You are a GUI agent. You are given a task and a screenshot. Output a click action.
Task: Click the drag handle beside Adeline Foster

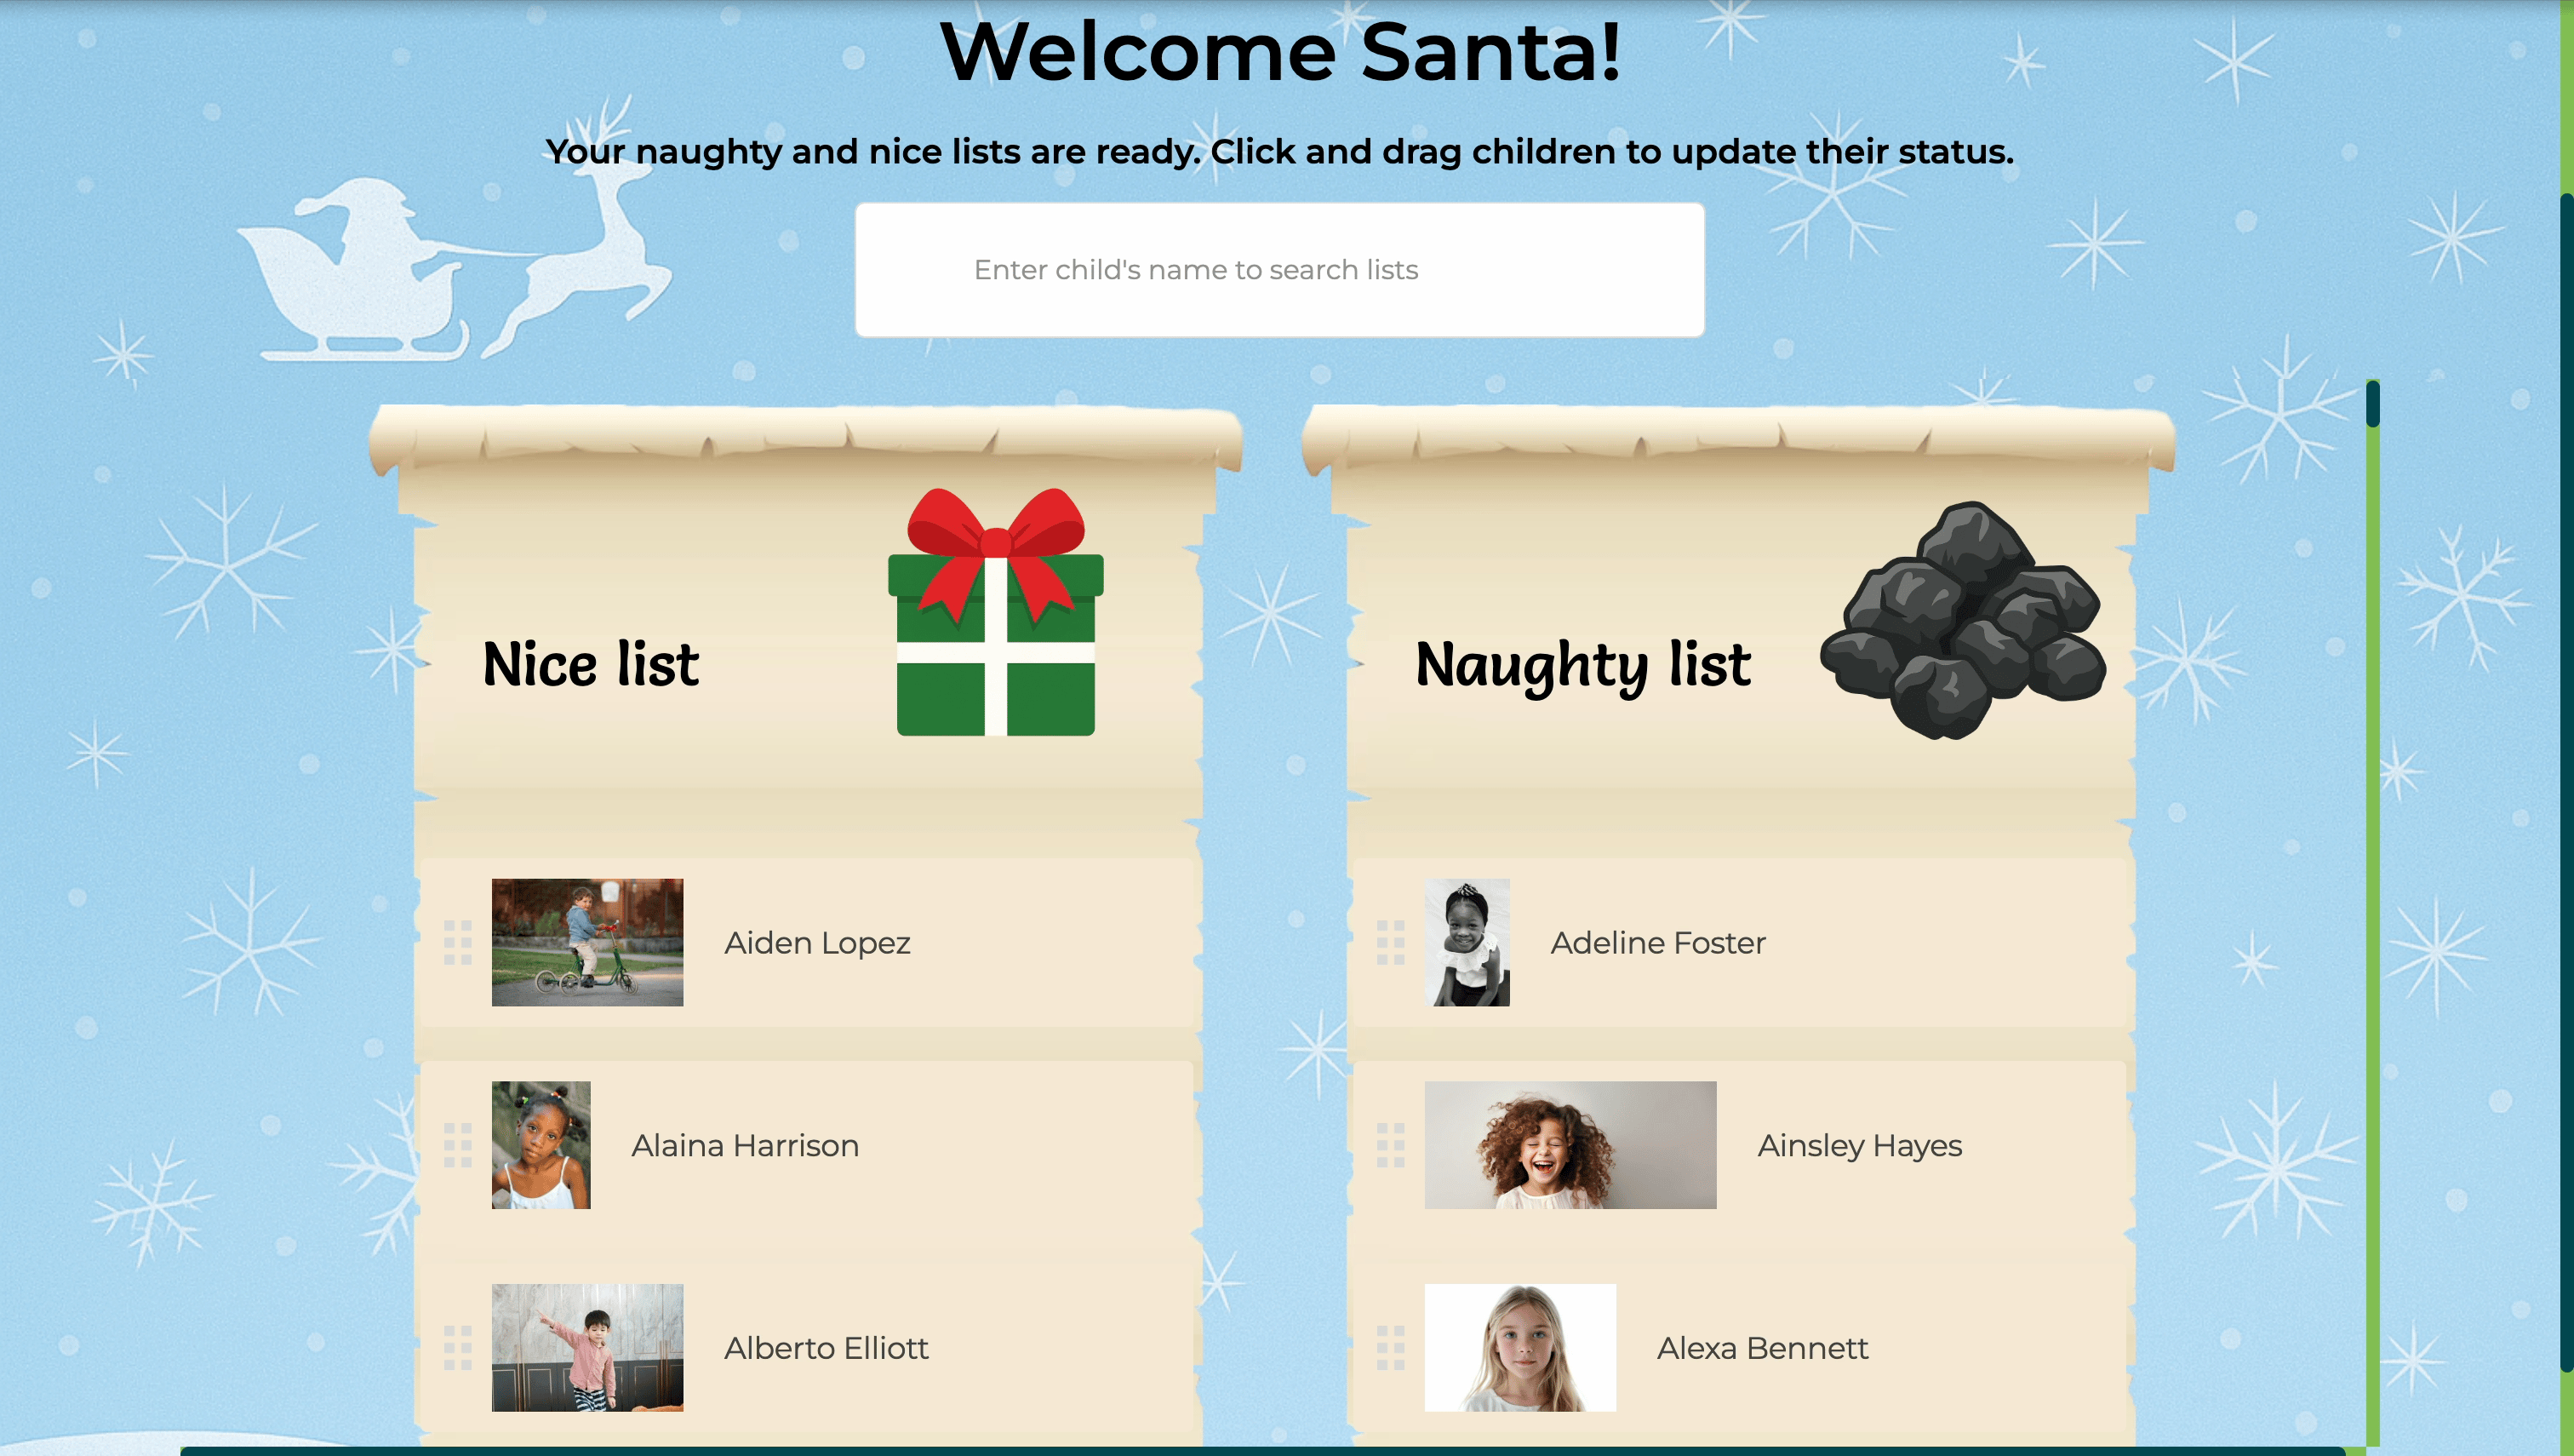coord(1391,942)
